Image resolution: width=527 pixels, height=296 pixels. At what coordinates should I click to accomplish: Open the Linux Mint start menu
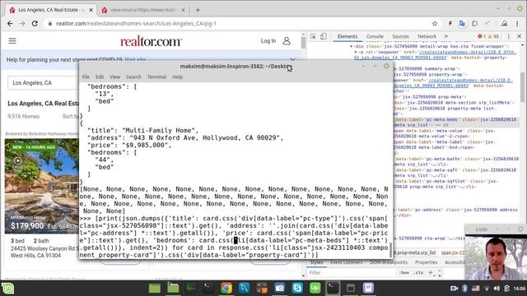point(7,289)
